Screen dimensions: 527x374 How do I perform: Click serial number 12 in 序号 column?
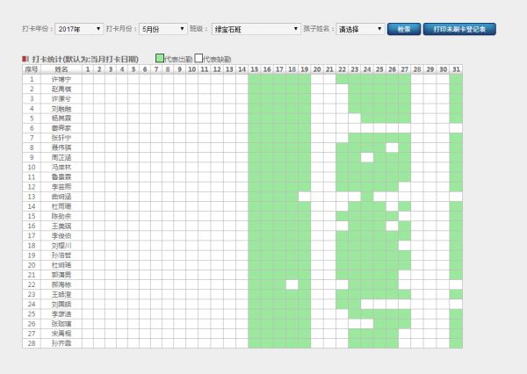(32, 187)
